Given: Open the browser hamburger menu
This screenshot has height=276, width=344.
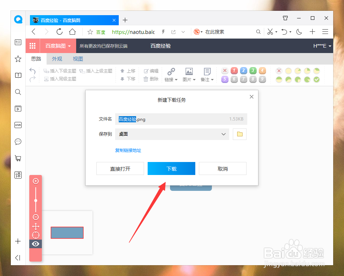Looking at the screenshot, I should [x=325, y=32].
